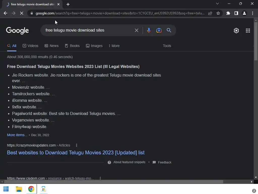The width and height of the screenshot is (258, 194).
Task: Switch to the Images tab
Action: (x=94, y=46)
